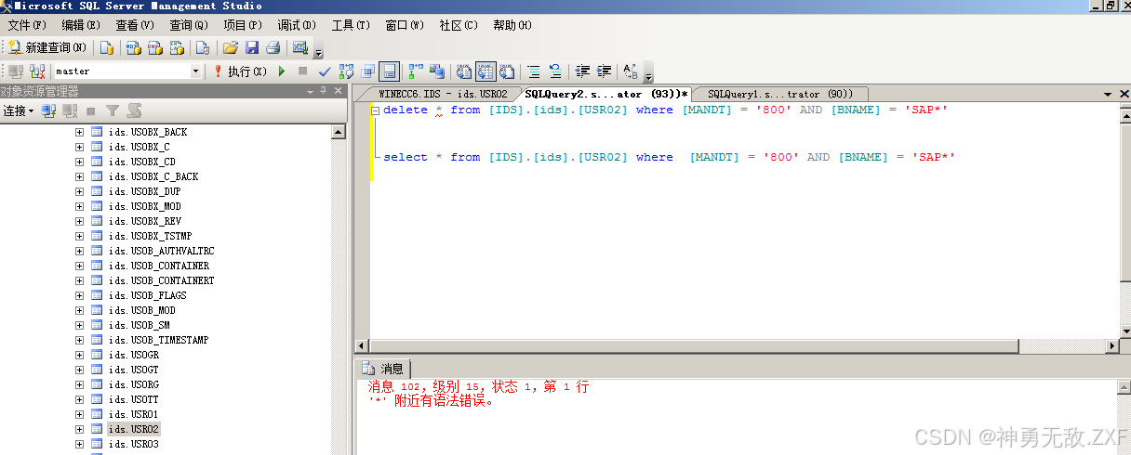
Task: Click the Open File folder icon
Action: point(230,47)
